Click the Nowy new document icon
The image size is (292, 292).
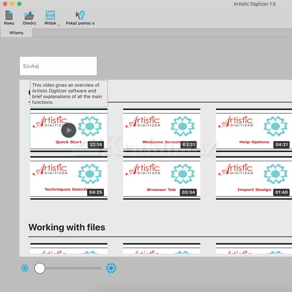click(x=9, y=15)
